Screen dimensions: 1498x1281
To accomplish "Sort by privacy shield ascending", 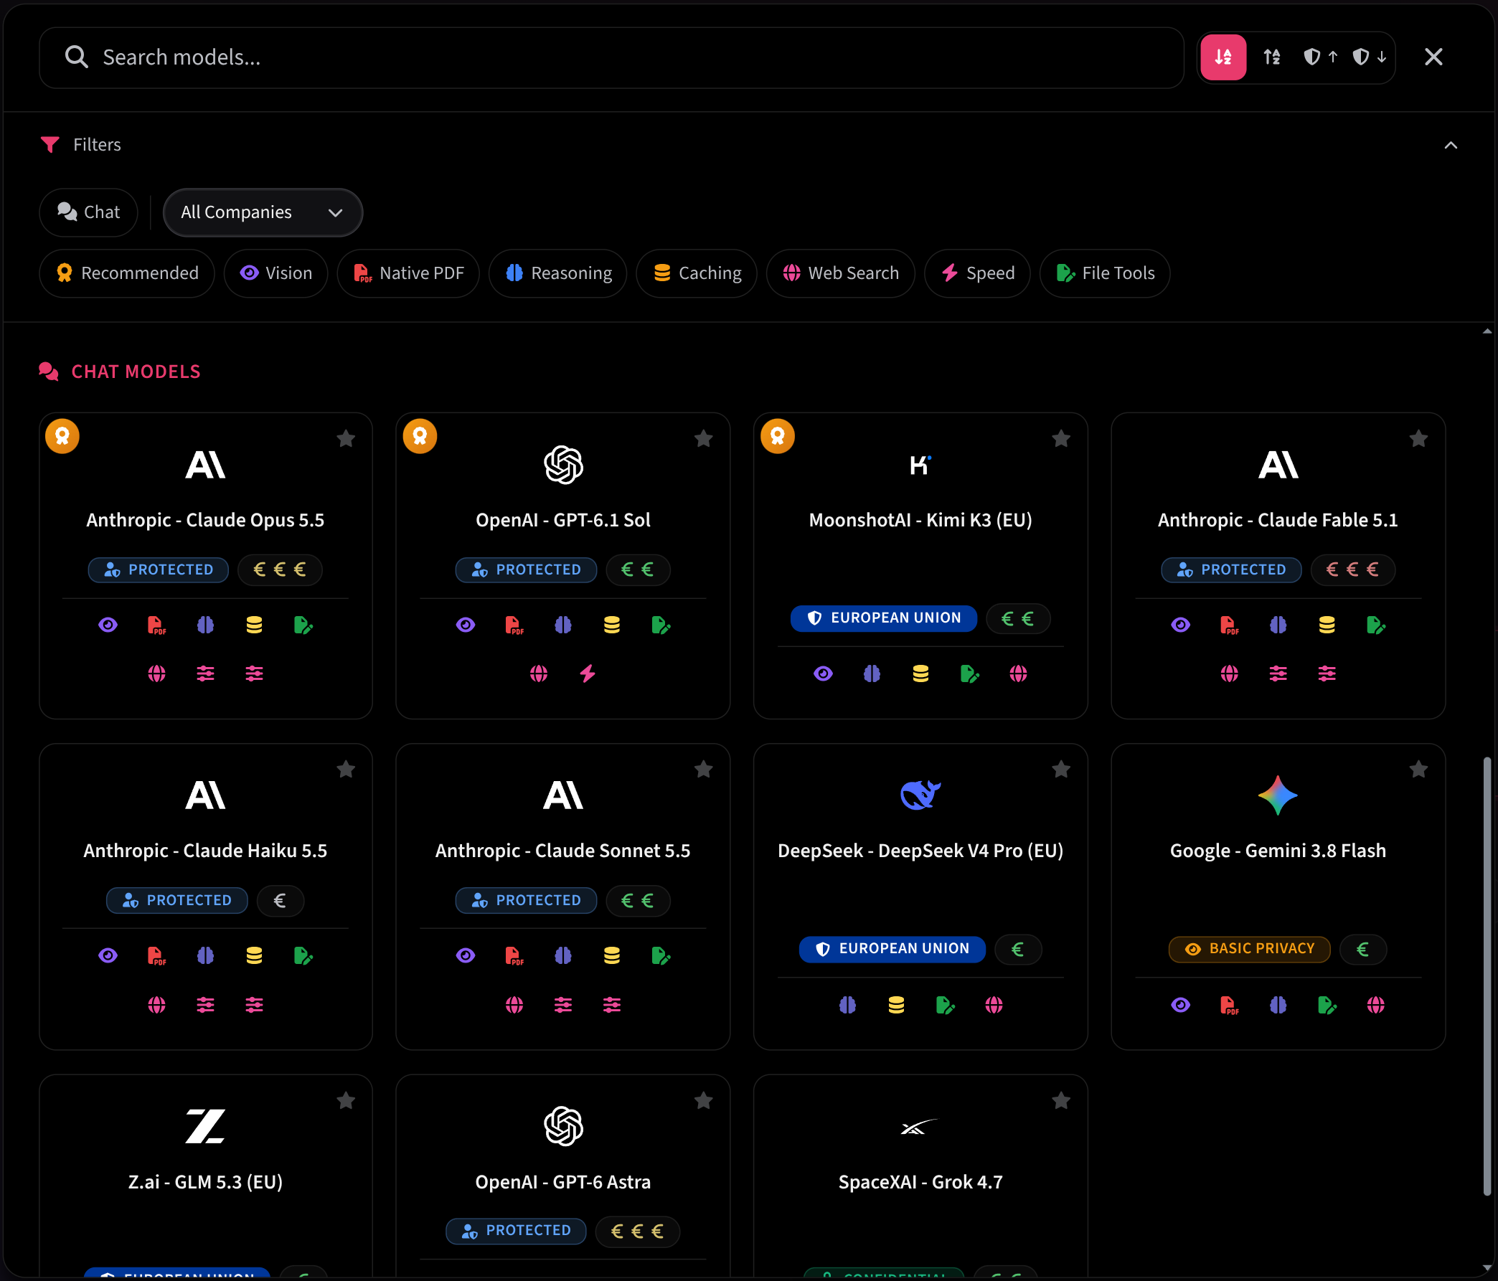I will [x=1320, y=57].
